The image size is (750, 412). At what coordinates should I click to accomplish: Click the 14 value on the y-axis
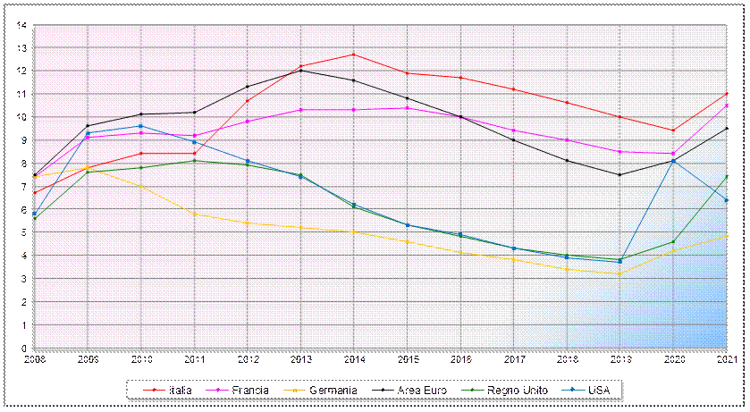(x=22, y=25)
